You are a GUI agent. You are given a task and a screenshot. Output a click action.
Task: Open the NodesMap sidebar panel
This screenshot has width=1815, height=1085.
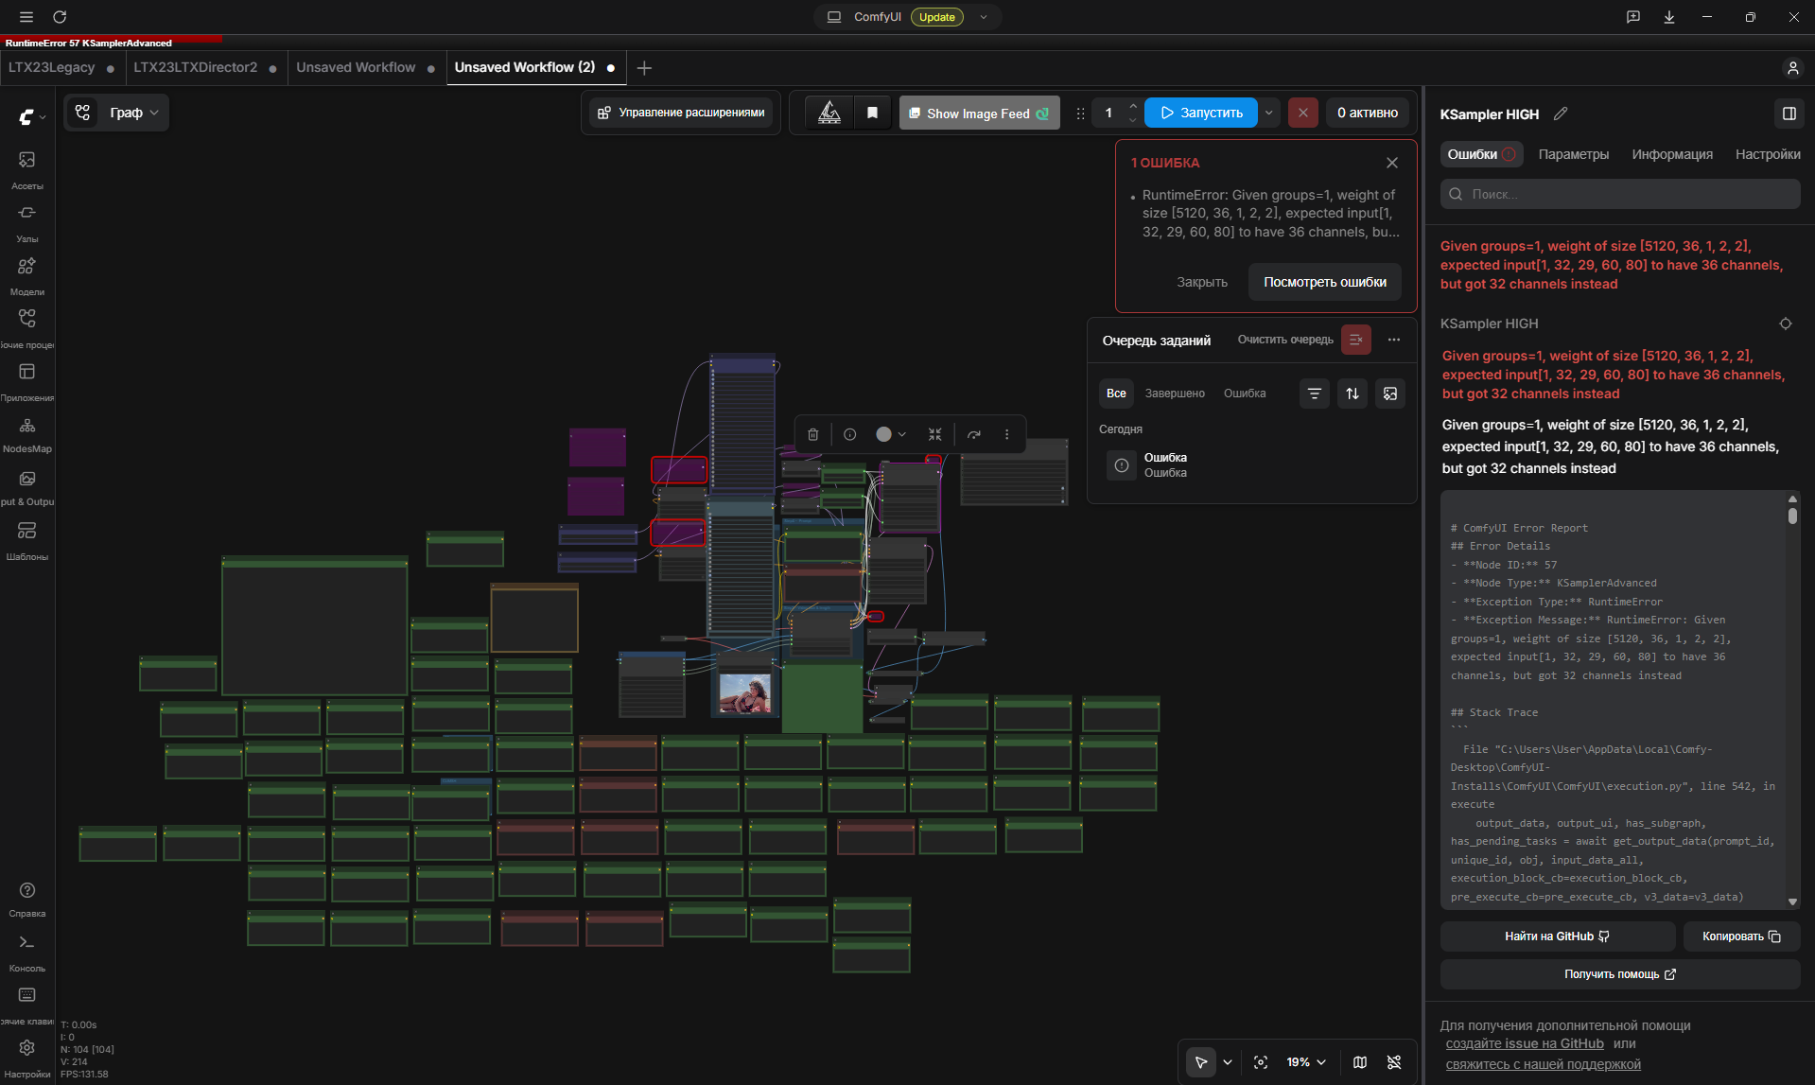[x=27, y=433]
